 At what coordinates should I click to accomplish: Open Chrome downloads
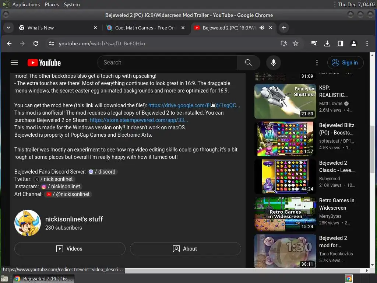click(x=327, y=43)
